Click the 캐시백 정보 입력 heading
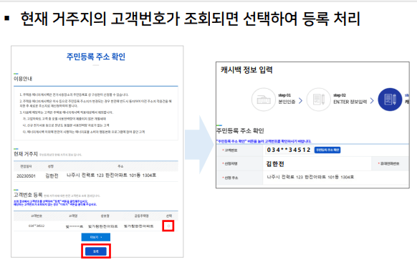This screenshot has width=417, height=265. click(246, 70)
